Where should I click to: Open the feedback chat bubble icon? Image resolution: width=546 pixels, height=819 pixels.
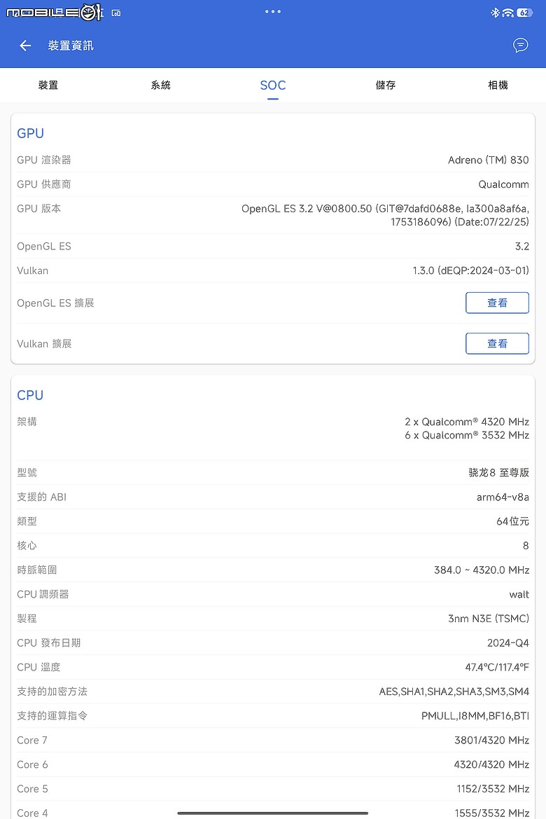(520, 46)
